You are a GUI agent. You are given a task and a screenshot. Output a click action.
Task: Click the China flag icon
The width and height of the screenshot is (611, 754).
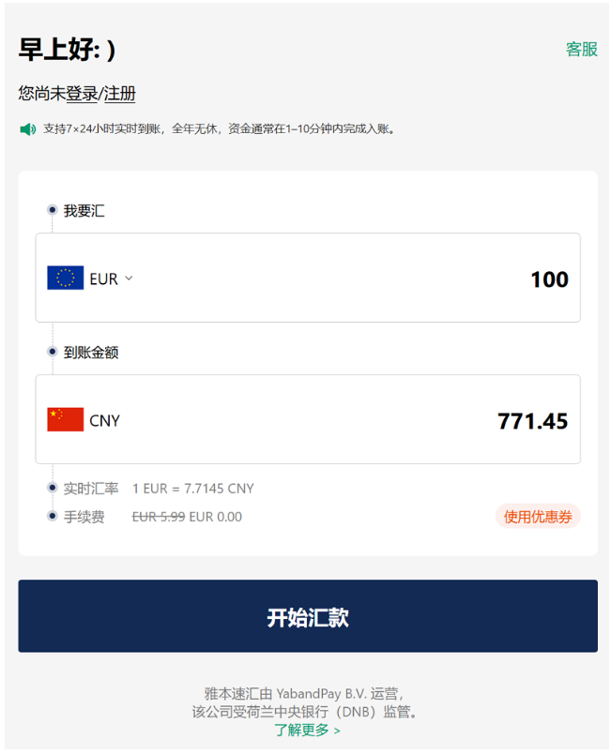(66, 419)
